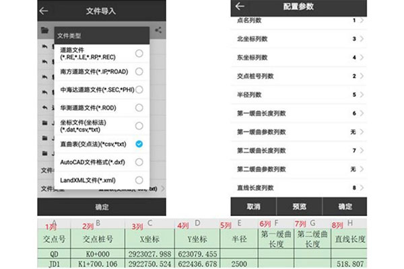This screenshot has height=269, width=404.
Task: Go back from the 配置参数 screen
Action: pos(239,7)
